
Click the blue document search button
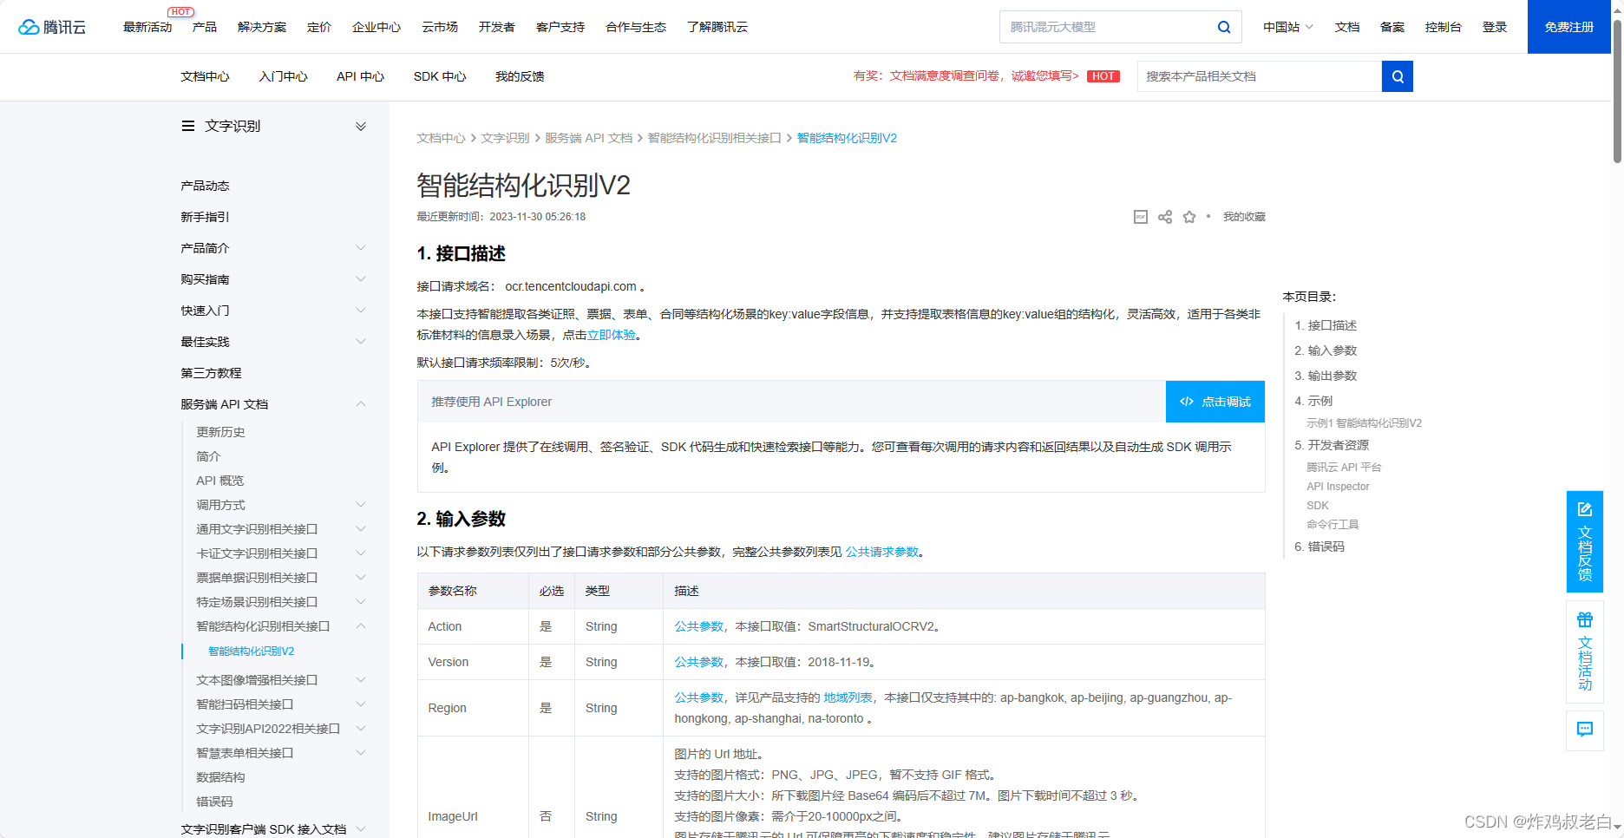[x=1398, y=76]
